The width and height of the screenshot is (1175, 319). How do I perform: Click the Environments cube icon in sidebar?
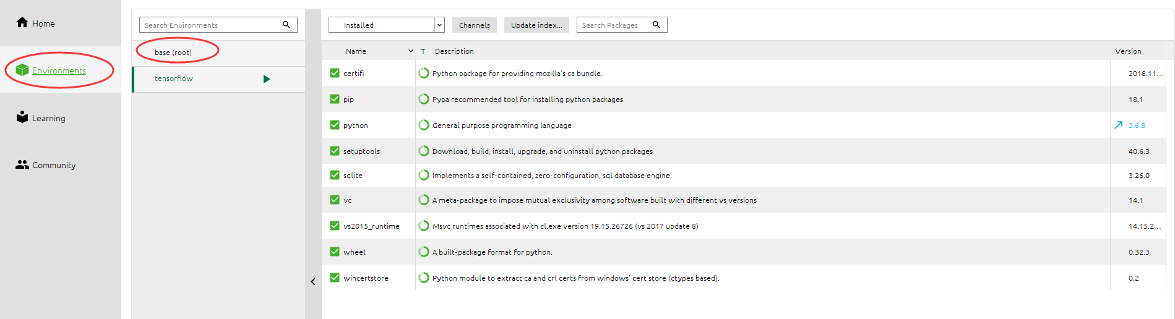click(22, 70)
